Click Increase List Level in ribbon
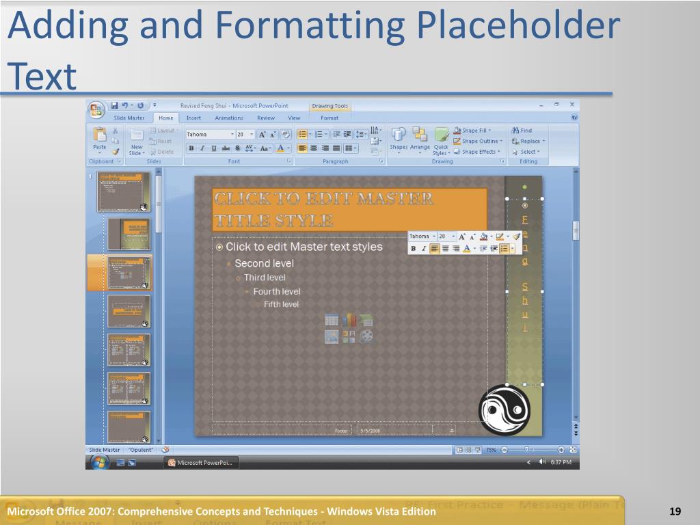Viewport: 700px width, 525px height. coord(347,135)
